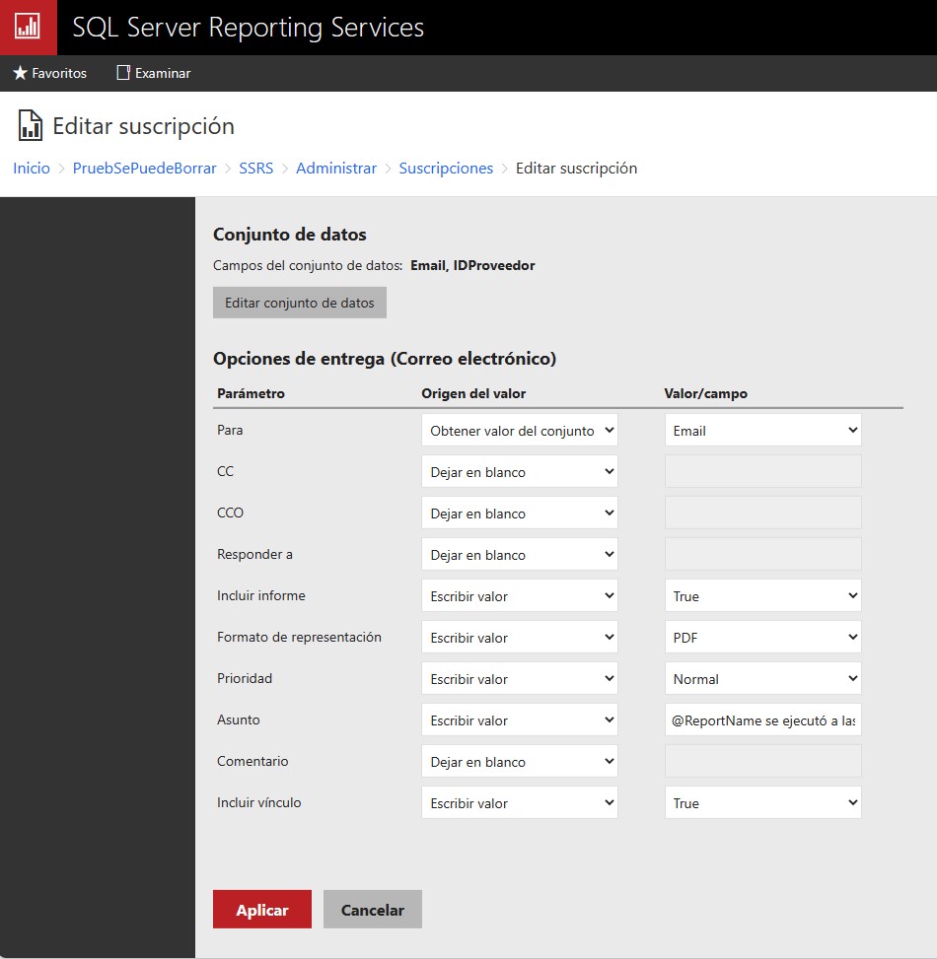Click the Examinar page icon
Image resolution: width=937 pixels, height=959 pixels.
click(x=123, y=73)
